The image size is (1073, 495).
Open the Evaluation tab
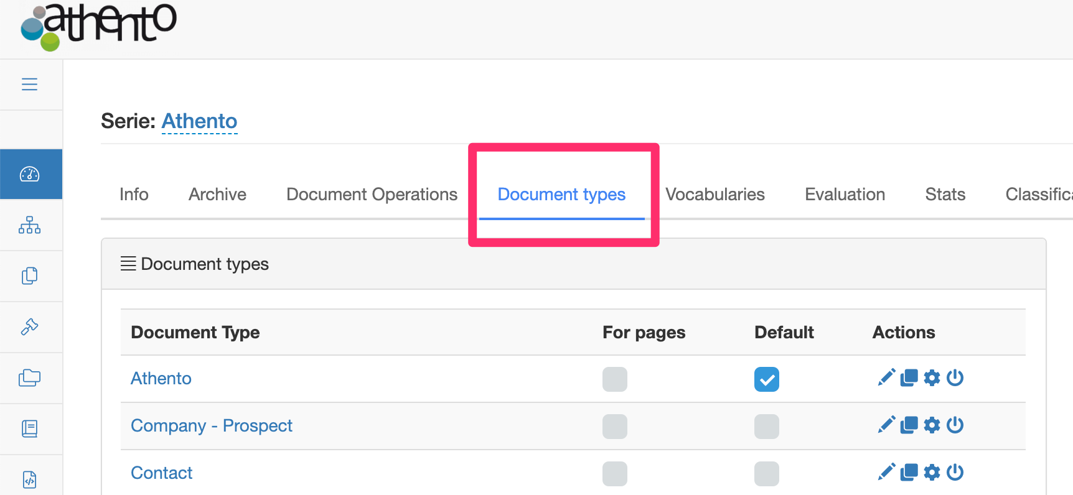click(x=845, y=195)
